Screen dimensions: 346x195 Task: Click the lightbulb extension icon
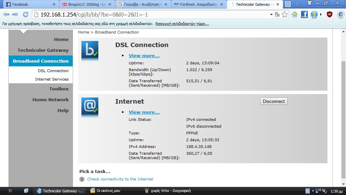tap(314, 15)
